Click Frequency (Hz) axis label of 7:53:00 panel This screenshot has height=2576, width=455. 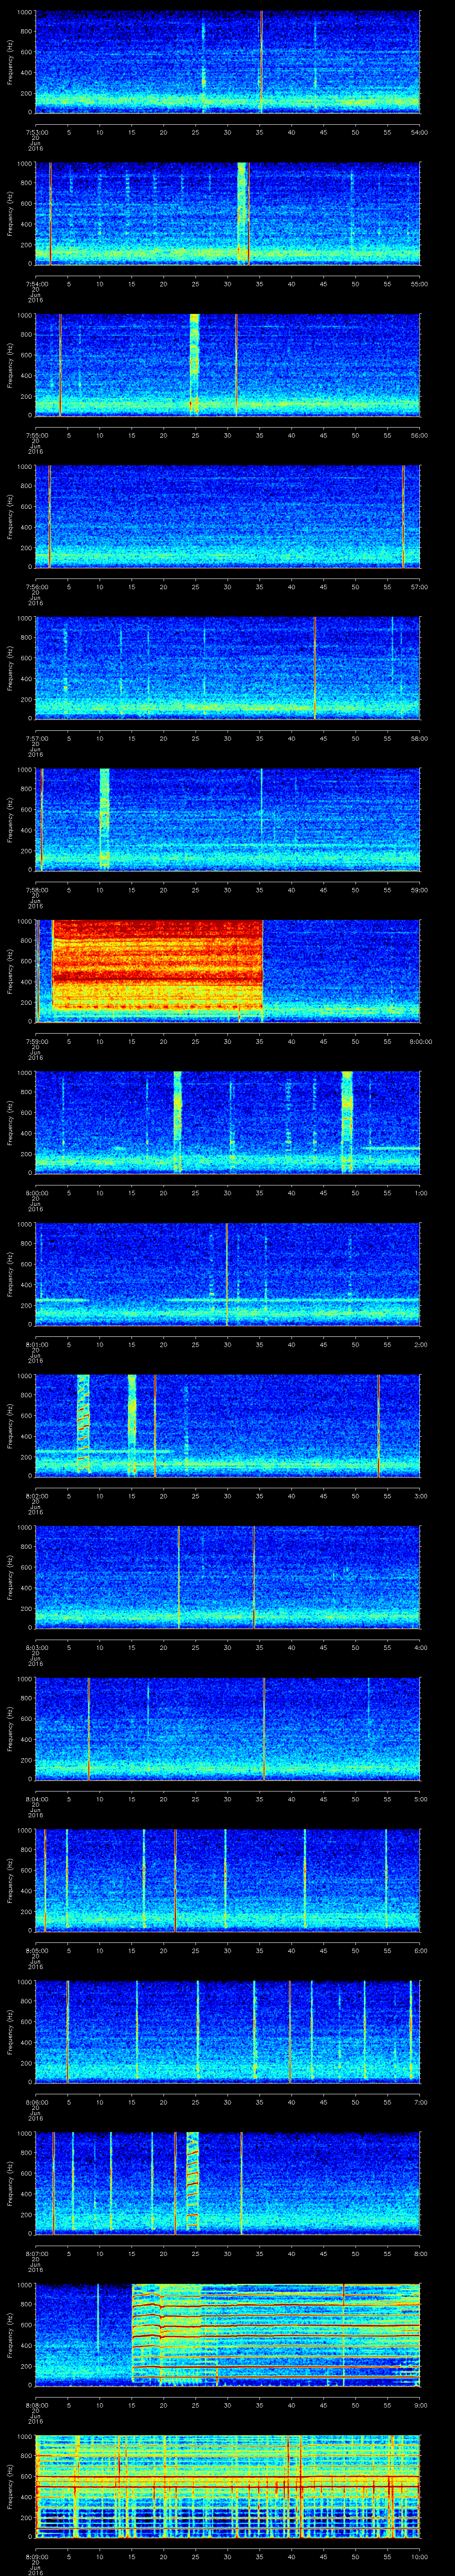coord(10,62)
